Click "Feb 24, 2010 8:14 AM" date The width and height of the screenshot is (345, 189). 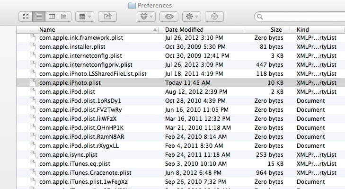tap(196, 137)
